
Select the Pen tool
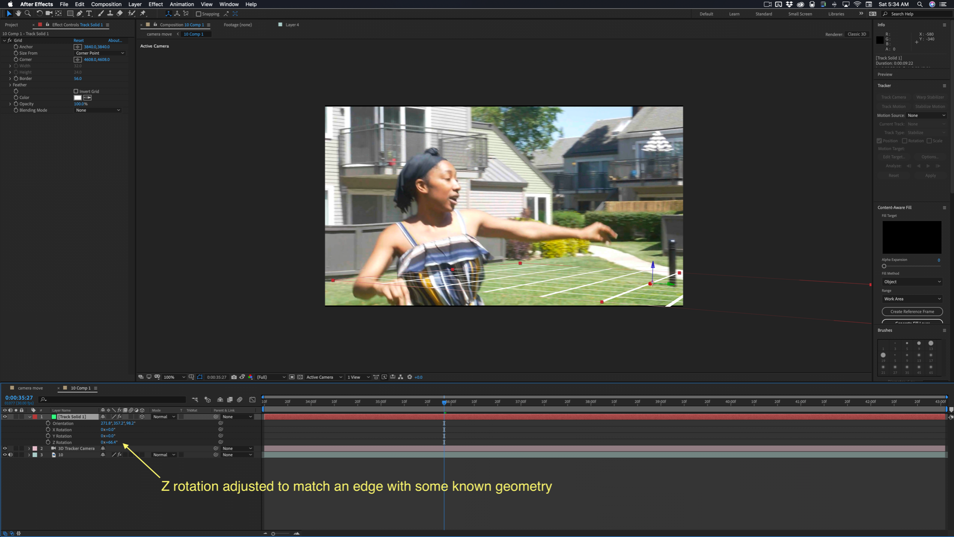pos(80,13)
